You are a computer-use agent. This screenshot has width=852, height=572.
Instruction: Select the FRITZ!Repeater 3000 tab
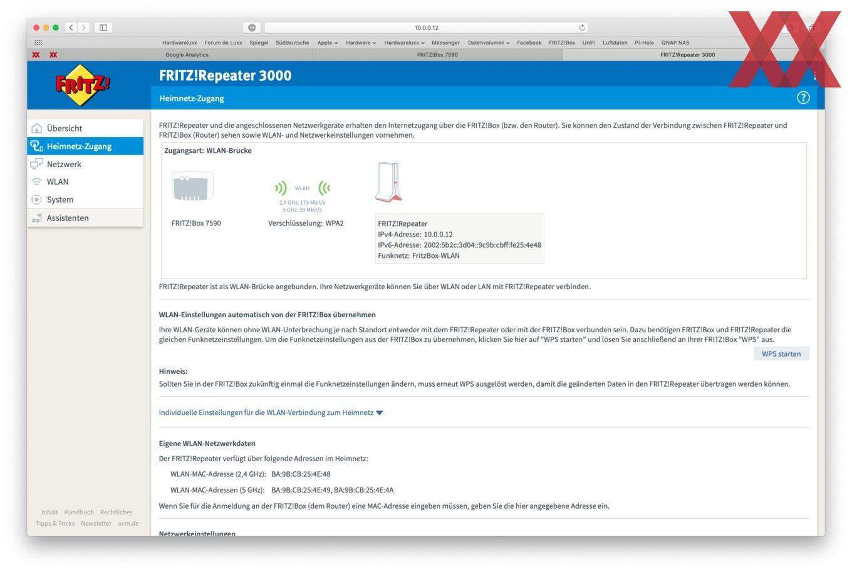coord(687,54)
